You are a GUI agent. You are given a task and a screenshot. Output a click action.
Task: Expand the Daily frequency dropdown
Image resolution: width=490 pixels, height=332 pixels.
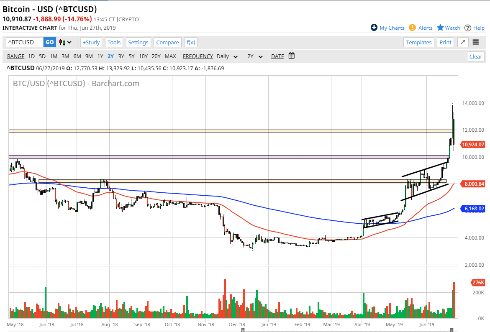pos(227,56)
